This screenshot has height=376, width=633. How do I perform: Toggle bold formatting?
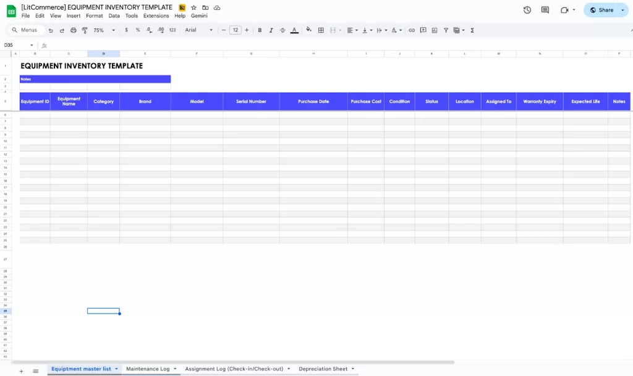[260, 30]
